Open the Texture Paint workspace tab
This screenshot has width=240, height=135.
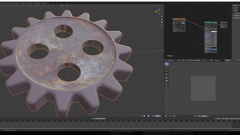10,3
